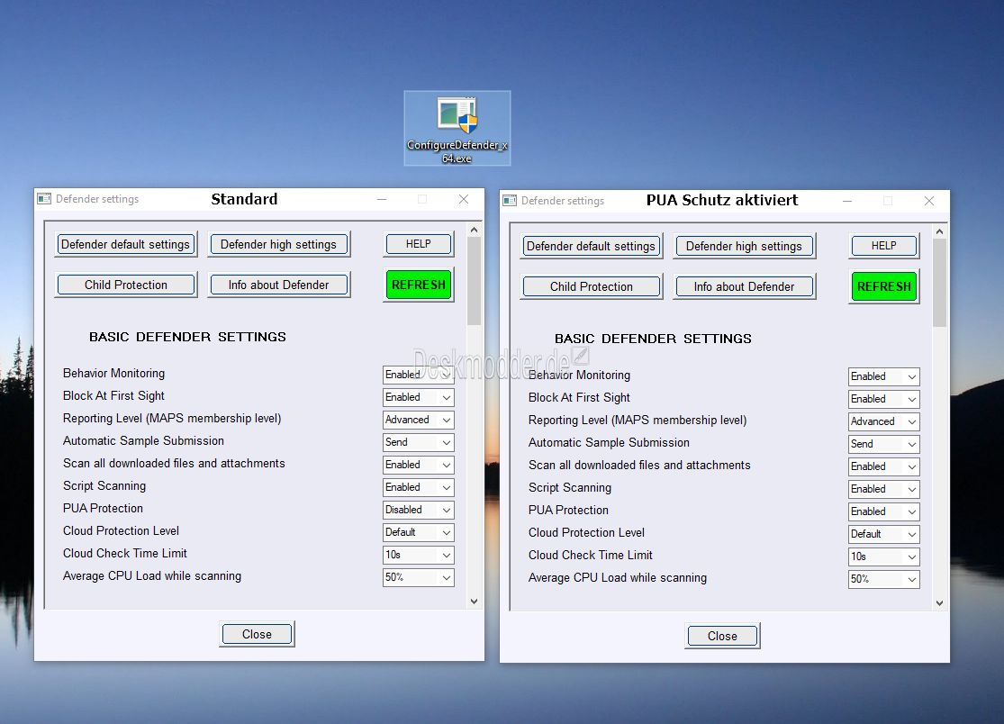Click green REFRESH in PUA Schutz window

point(883,286)
